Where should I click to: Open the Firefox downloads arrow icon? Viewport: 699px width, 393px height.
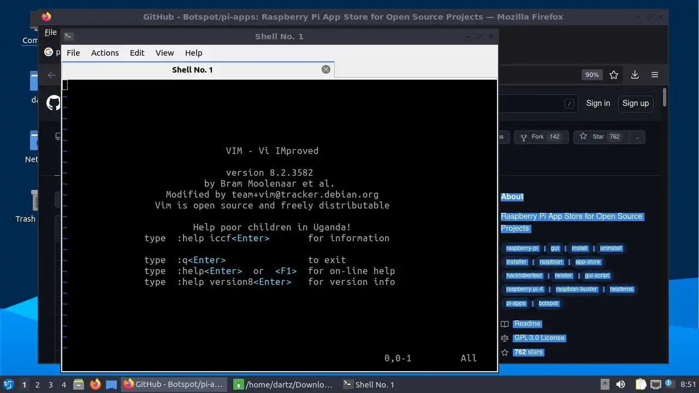point(635,75)
